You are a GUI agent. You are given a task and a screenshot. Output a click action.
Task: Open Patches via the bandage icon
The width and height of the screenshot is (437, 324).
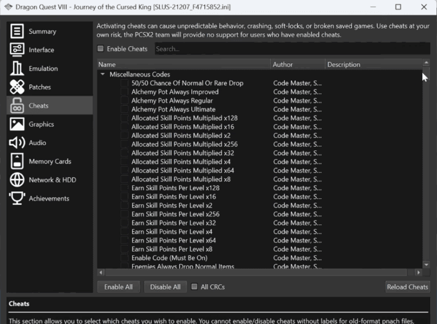17,87
